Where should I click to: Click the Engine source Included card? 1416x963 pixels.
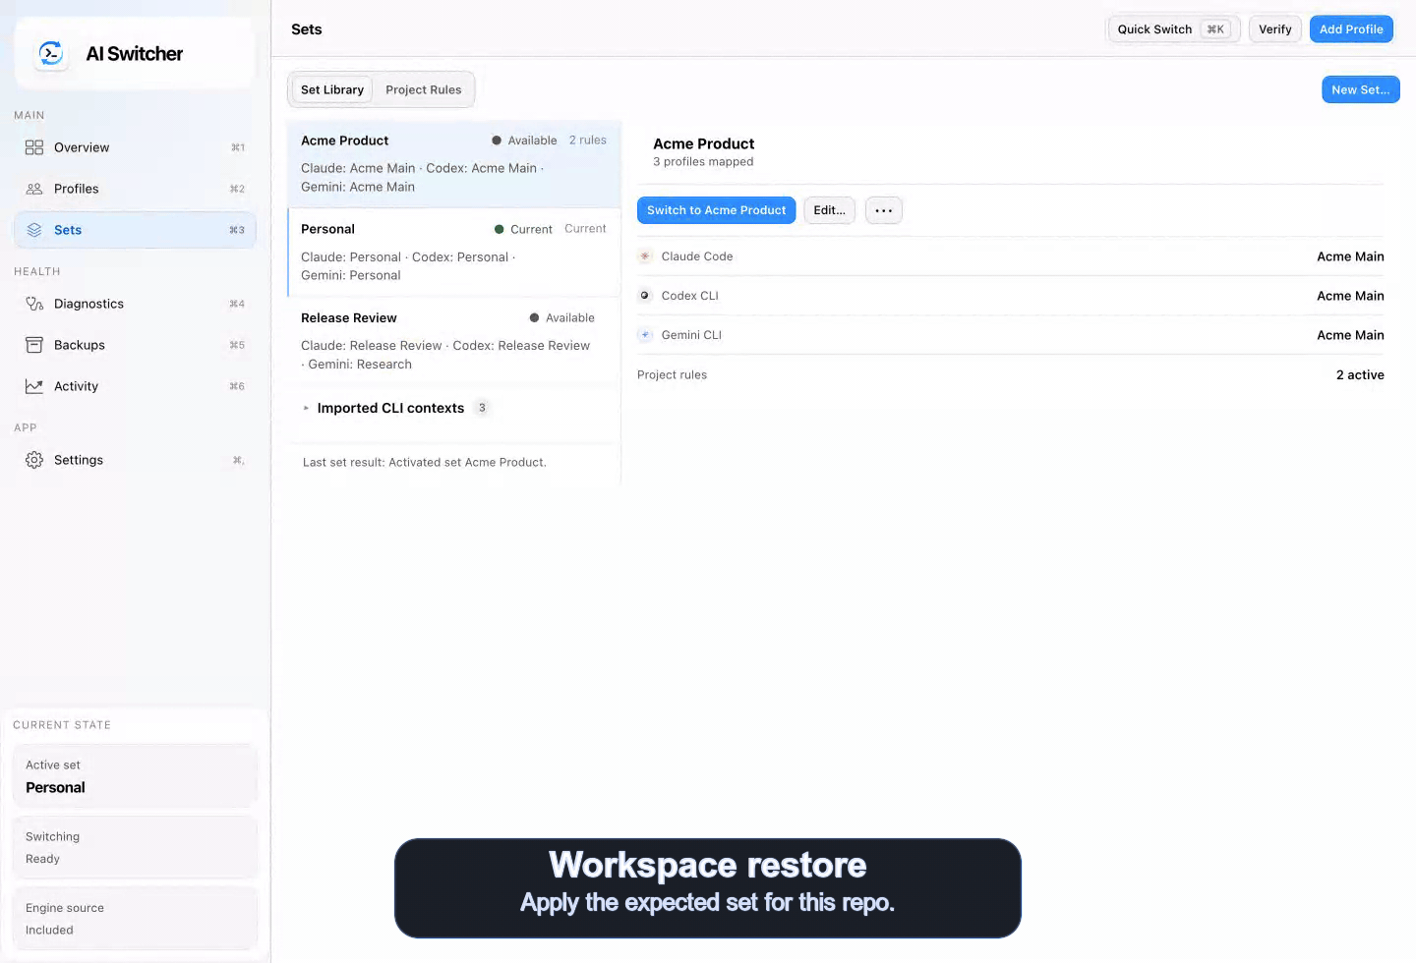[x=135, y=919]
